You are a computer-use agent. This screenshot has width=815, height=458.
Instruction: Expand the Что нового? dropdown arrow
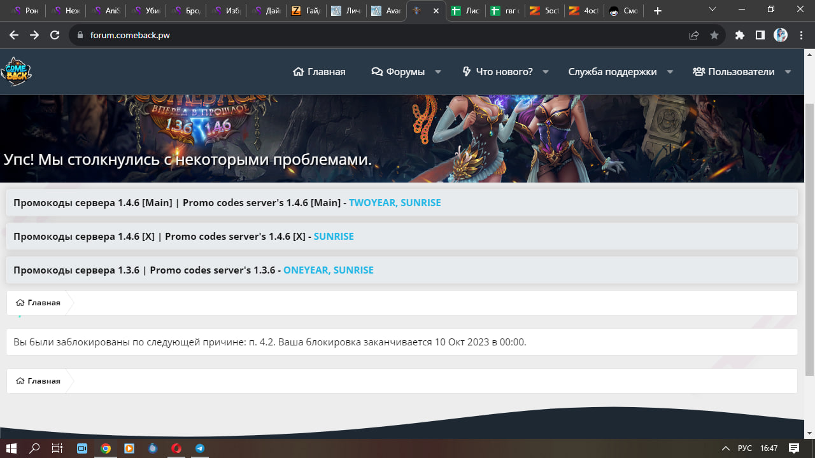pos(546,72)
